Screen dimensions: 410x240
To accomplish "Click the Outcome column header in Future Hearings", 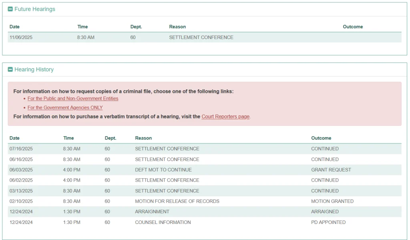I will [353, 27].
